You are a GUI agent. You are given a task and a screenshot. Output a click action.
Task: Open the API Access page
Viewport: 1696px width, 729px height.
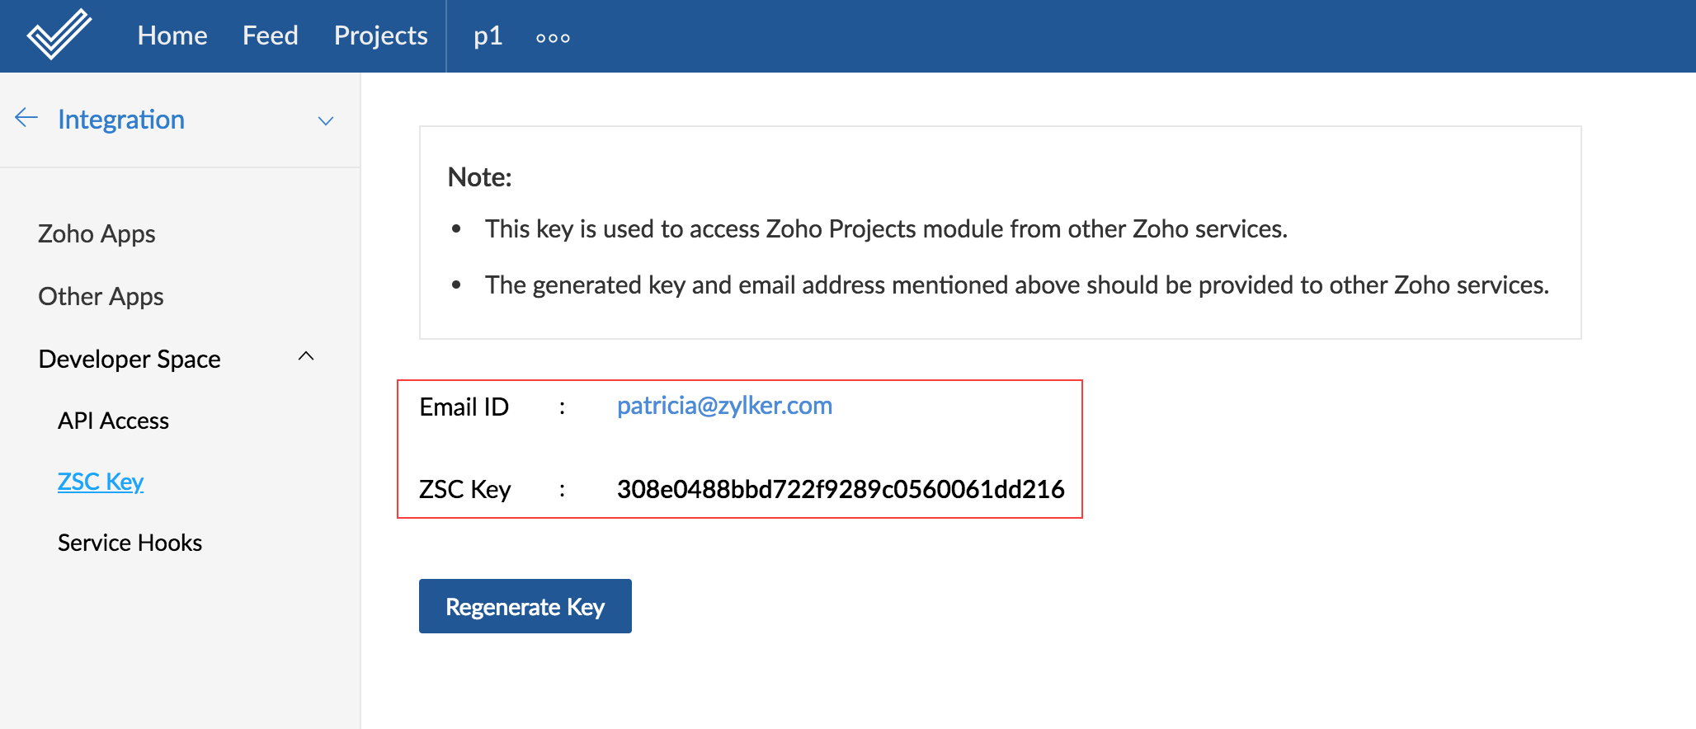pos(113,421)
